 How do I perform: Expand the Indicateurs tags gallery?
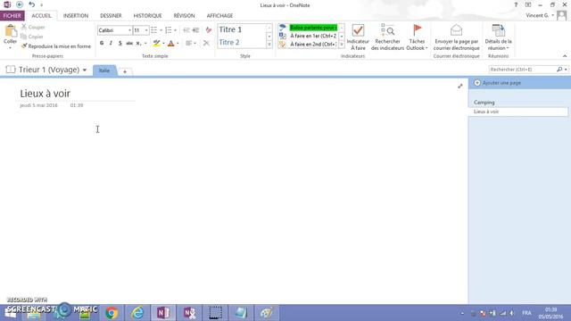342,45
